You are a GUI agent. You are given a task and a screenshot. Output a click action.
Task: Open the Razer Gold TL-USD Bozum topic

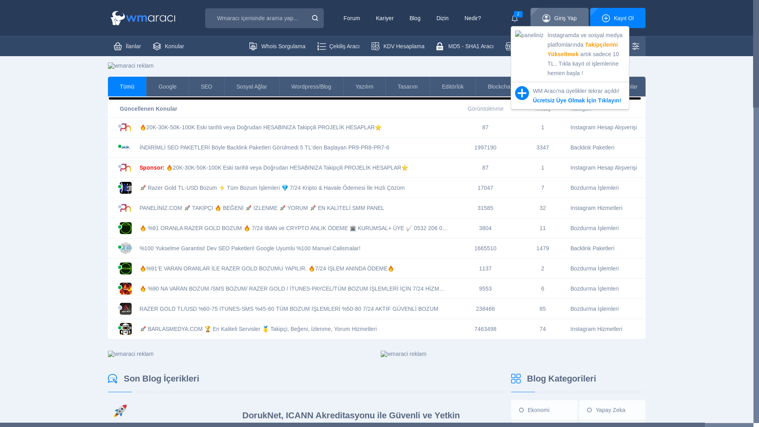272,188
